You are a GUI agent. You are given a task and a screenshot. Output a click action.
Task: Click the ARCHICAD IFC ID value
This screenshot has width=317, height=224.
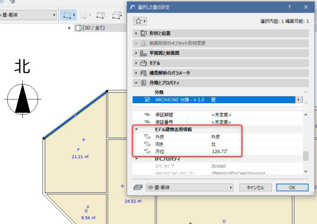point(238,173)
